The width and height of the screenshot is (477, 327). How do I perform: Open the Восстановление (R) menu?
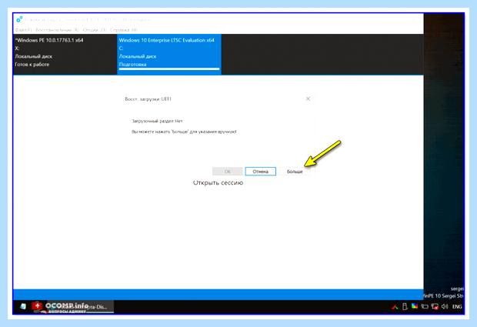[x=58, y=30]
